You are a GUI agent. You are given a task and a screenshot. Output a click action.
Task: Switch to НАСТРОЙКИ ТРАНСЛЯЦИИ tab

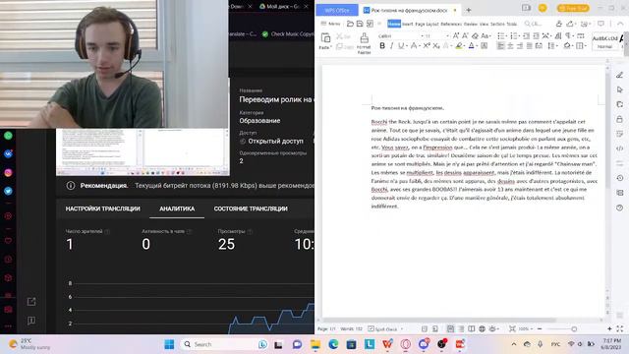coord(102,208)
